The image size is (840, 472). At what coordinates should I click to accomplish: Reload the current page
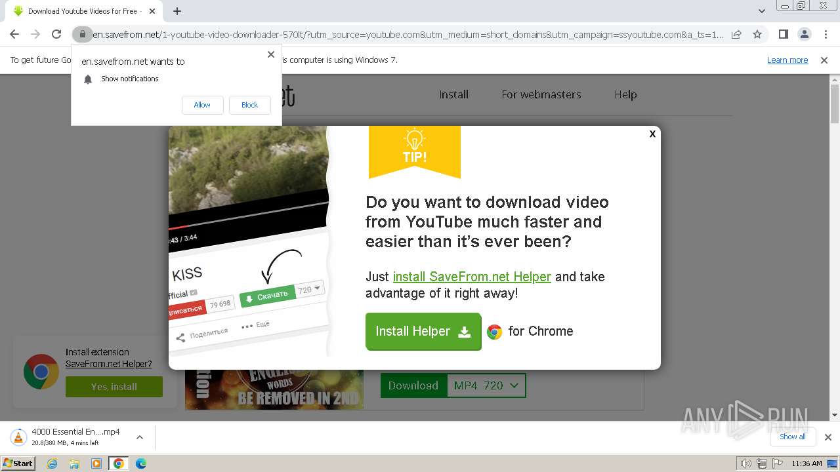[56, 34]
